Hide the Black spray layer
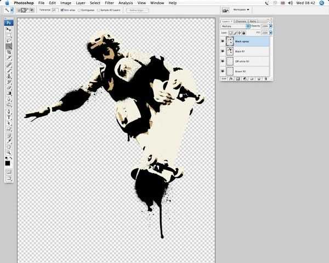This screenshot has height=263, width=329. 223,41
